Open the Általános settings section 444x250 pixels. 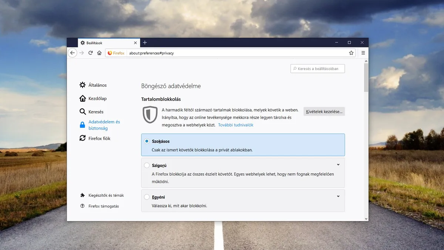click(82, 85)
